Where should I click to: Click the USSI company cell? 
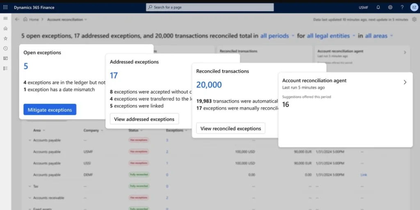point(87,163)
